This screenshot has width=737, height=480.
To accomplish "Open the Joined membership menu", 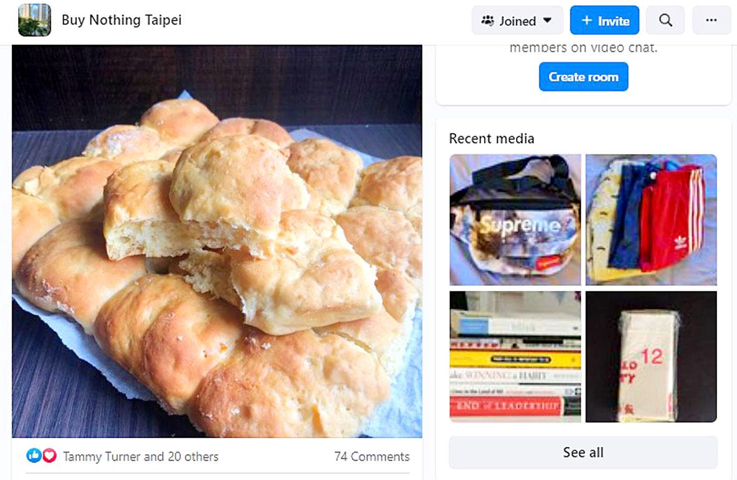I will (x=517, y=20).
